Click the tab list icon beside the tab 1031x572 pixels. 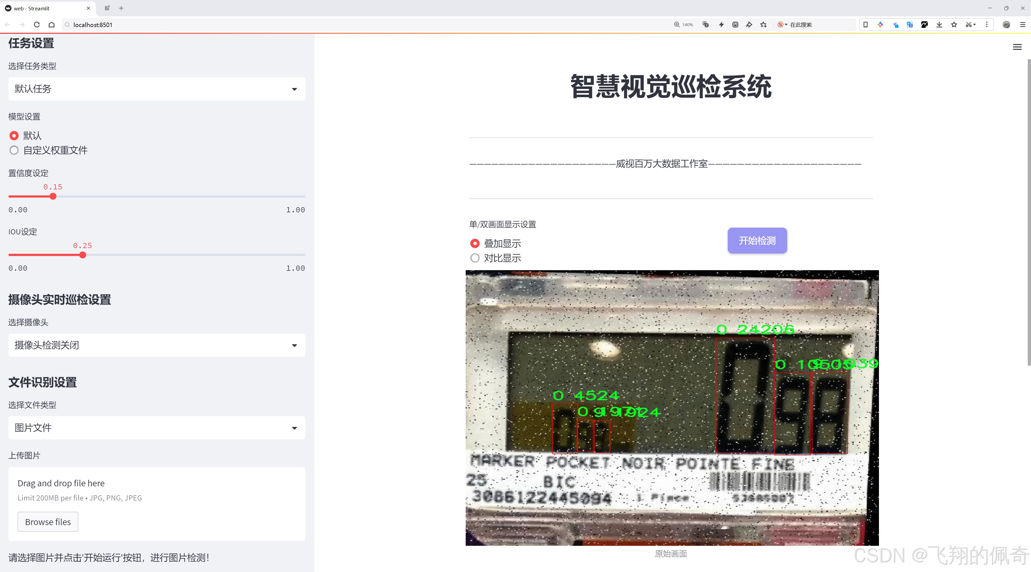pyautogui.click(x=107, y=8)
